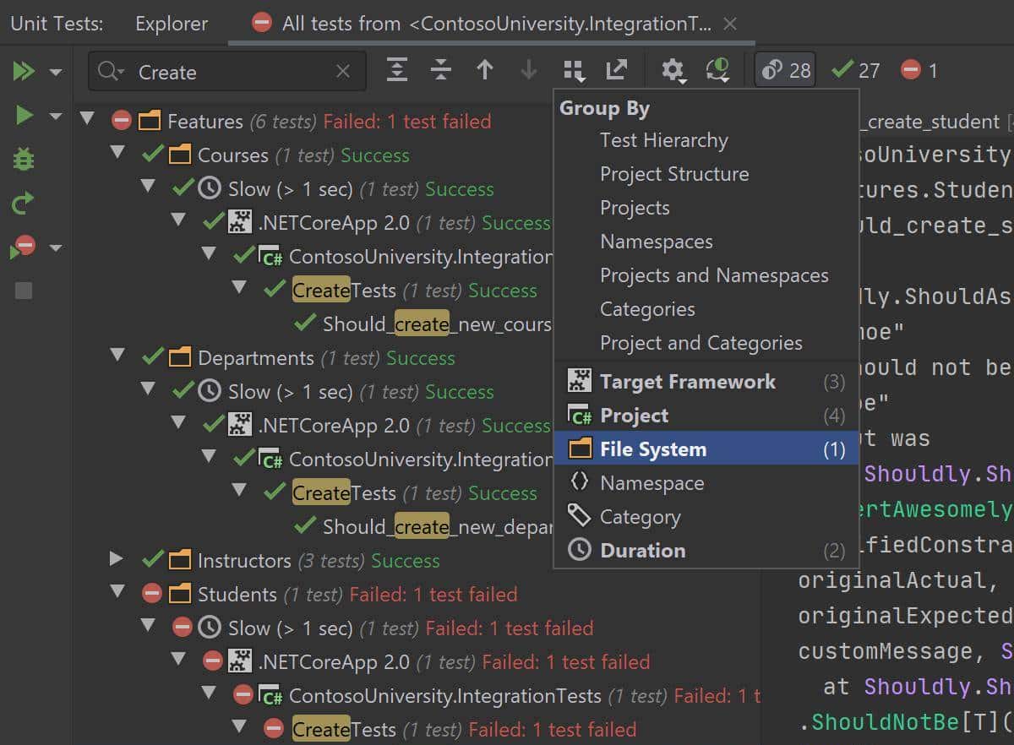Click the green Run Selected Tests icon

point(24,115)
